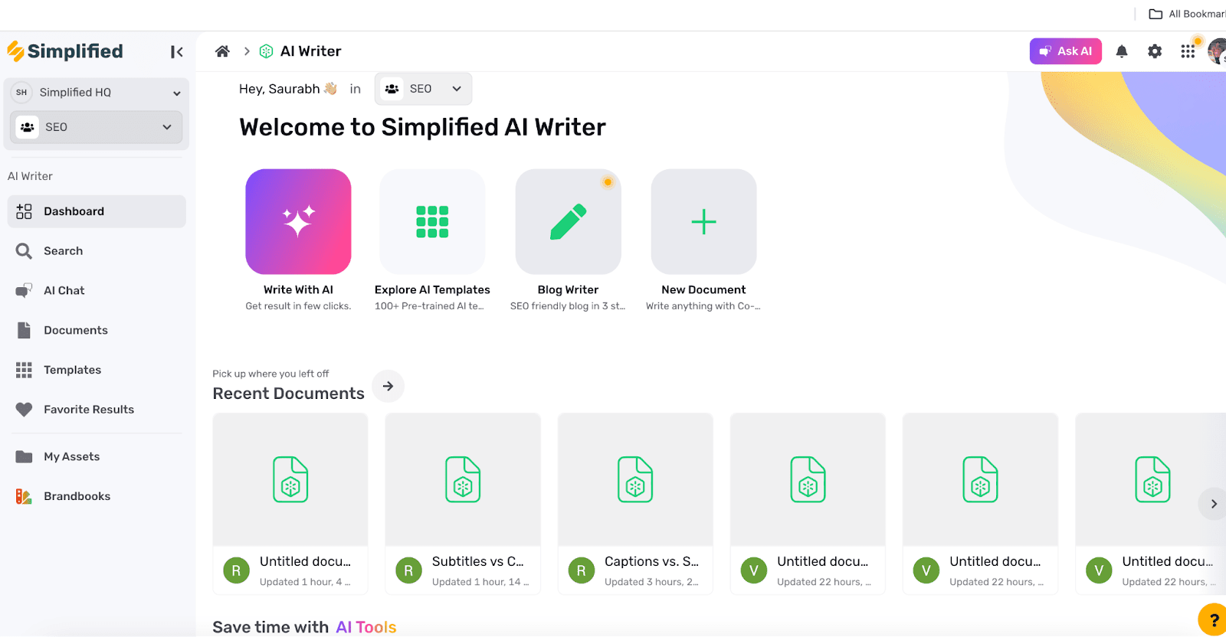Click the Simplified logo
This screenshot has width=1226, height=637.
pos(65,51)
